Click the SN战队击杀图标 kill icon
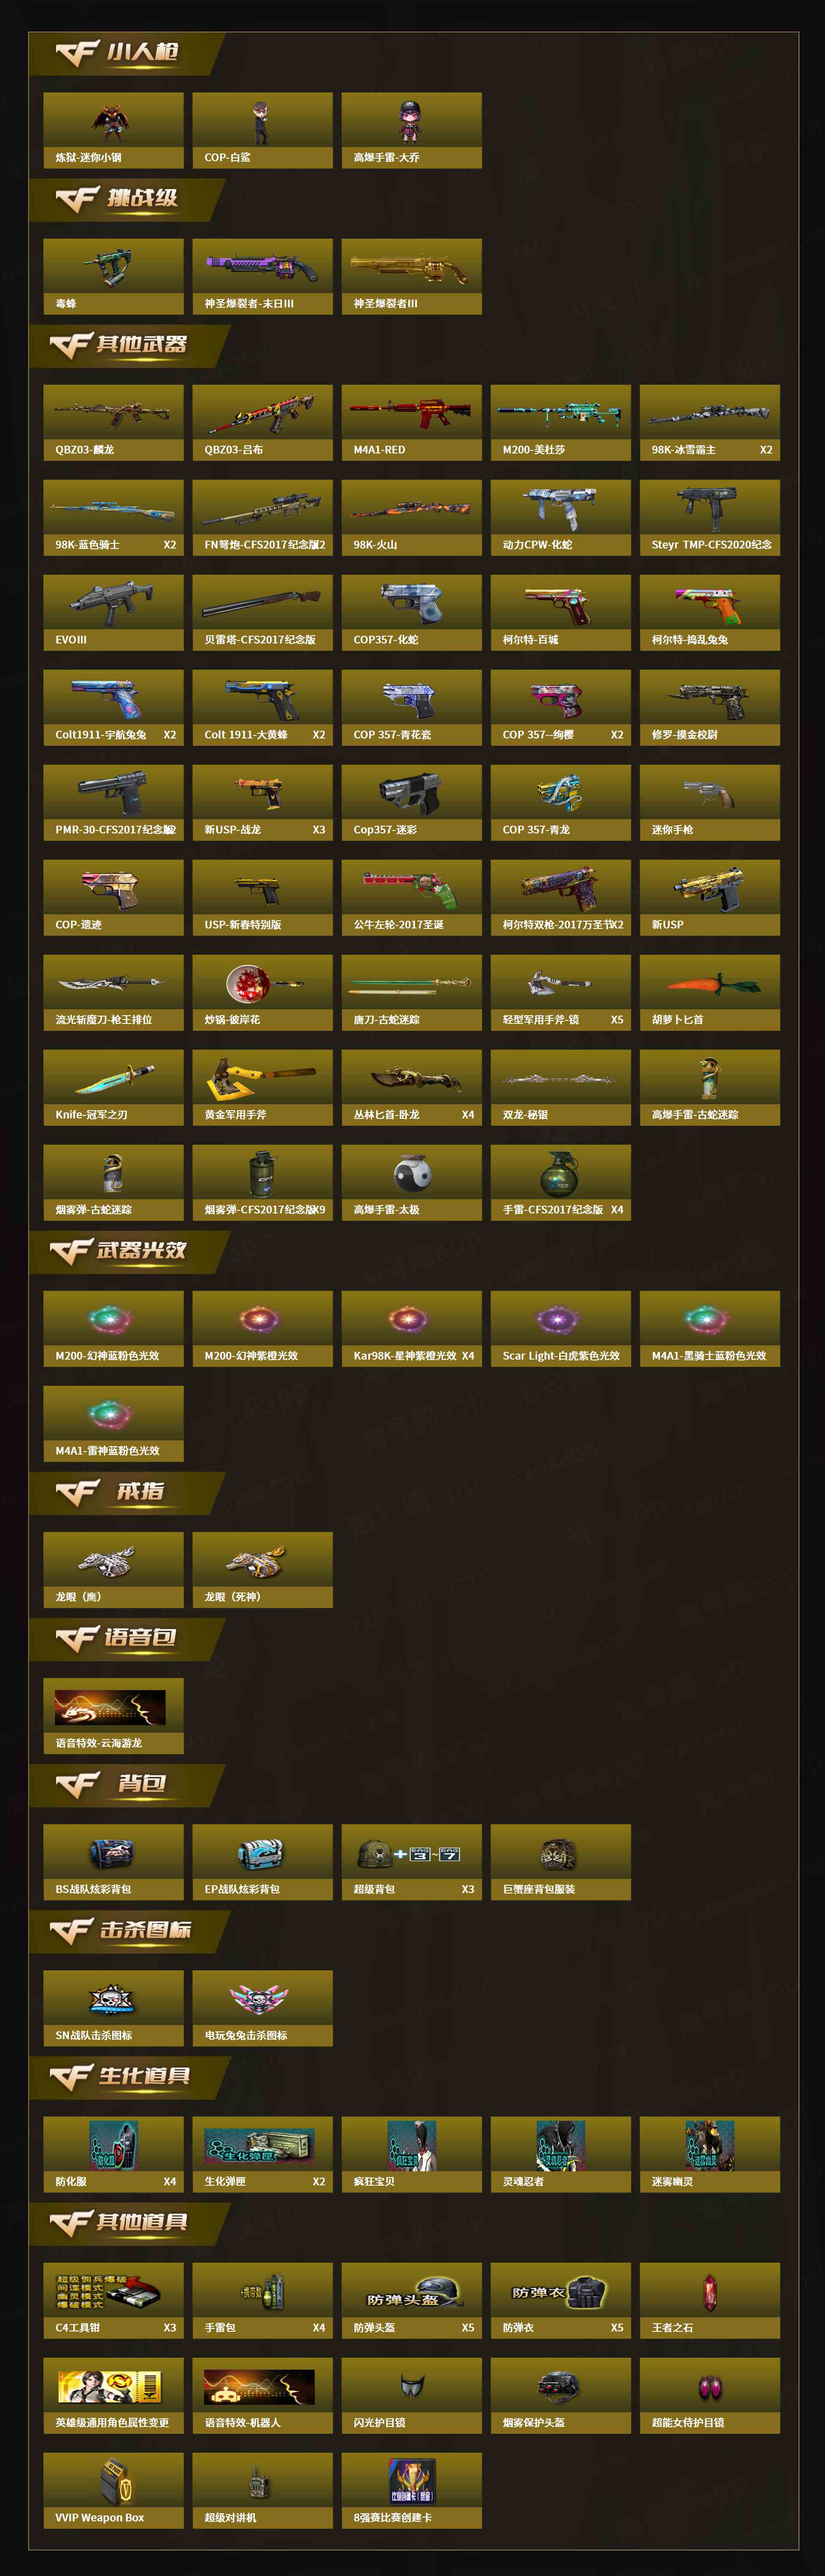Screen dimensions: 825x2576 tap(113, 2007)
